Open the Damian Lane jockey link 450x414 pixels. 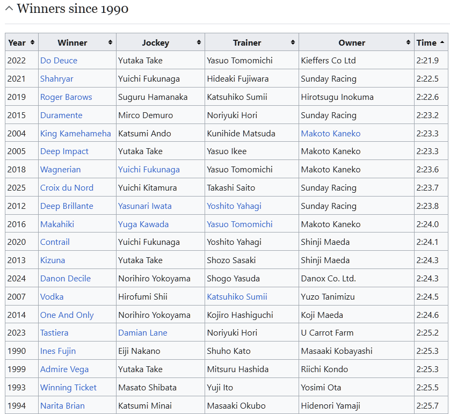pos(142,333)
